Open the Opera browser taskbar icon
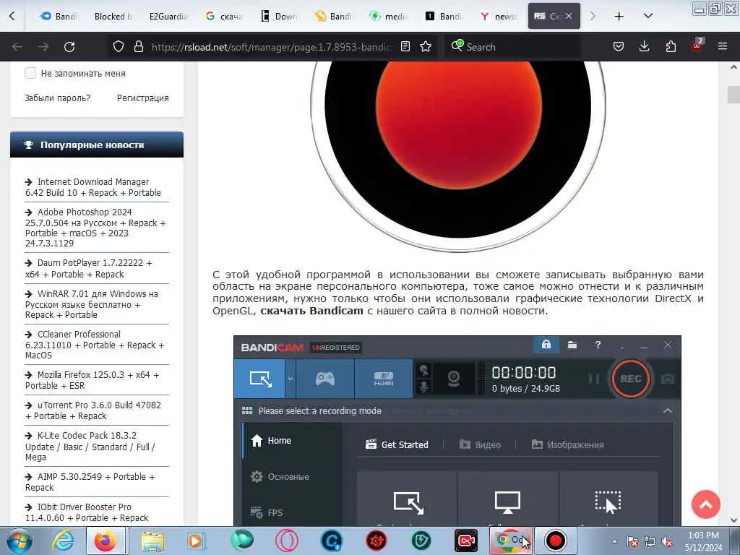Viewport: 740px width, 555px height. [286, 541]
